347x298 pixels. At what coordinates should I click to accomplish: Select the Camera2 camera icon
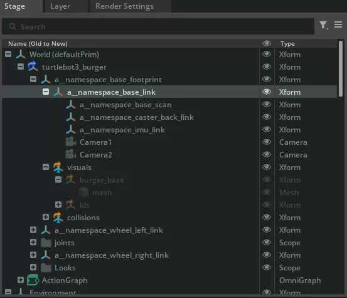[71, 154]
